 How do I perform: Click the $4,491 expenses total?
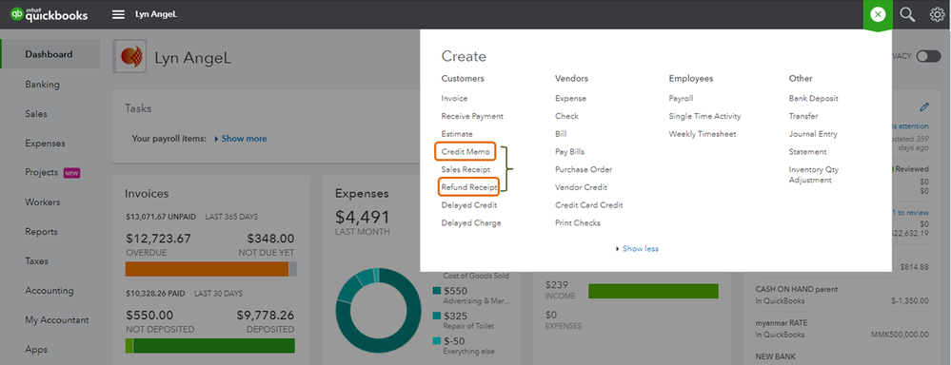362,218
